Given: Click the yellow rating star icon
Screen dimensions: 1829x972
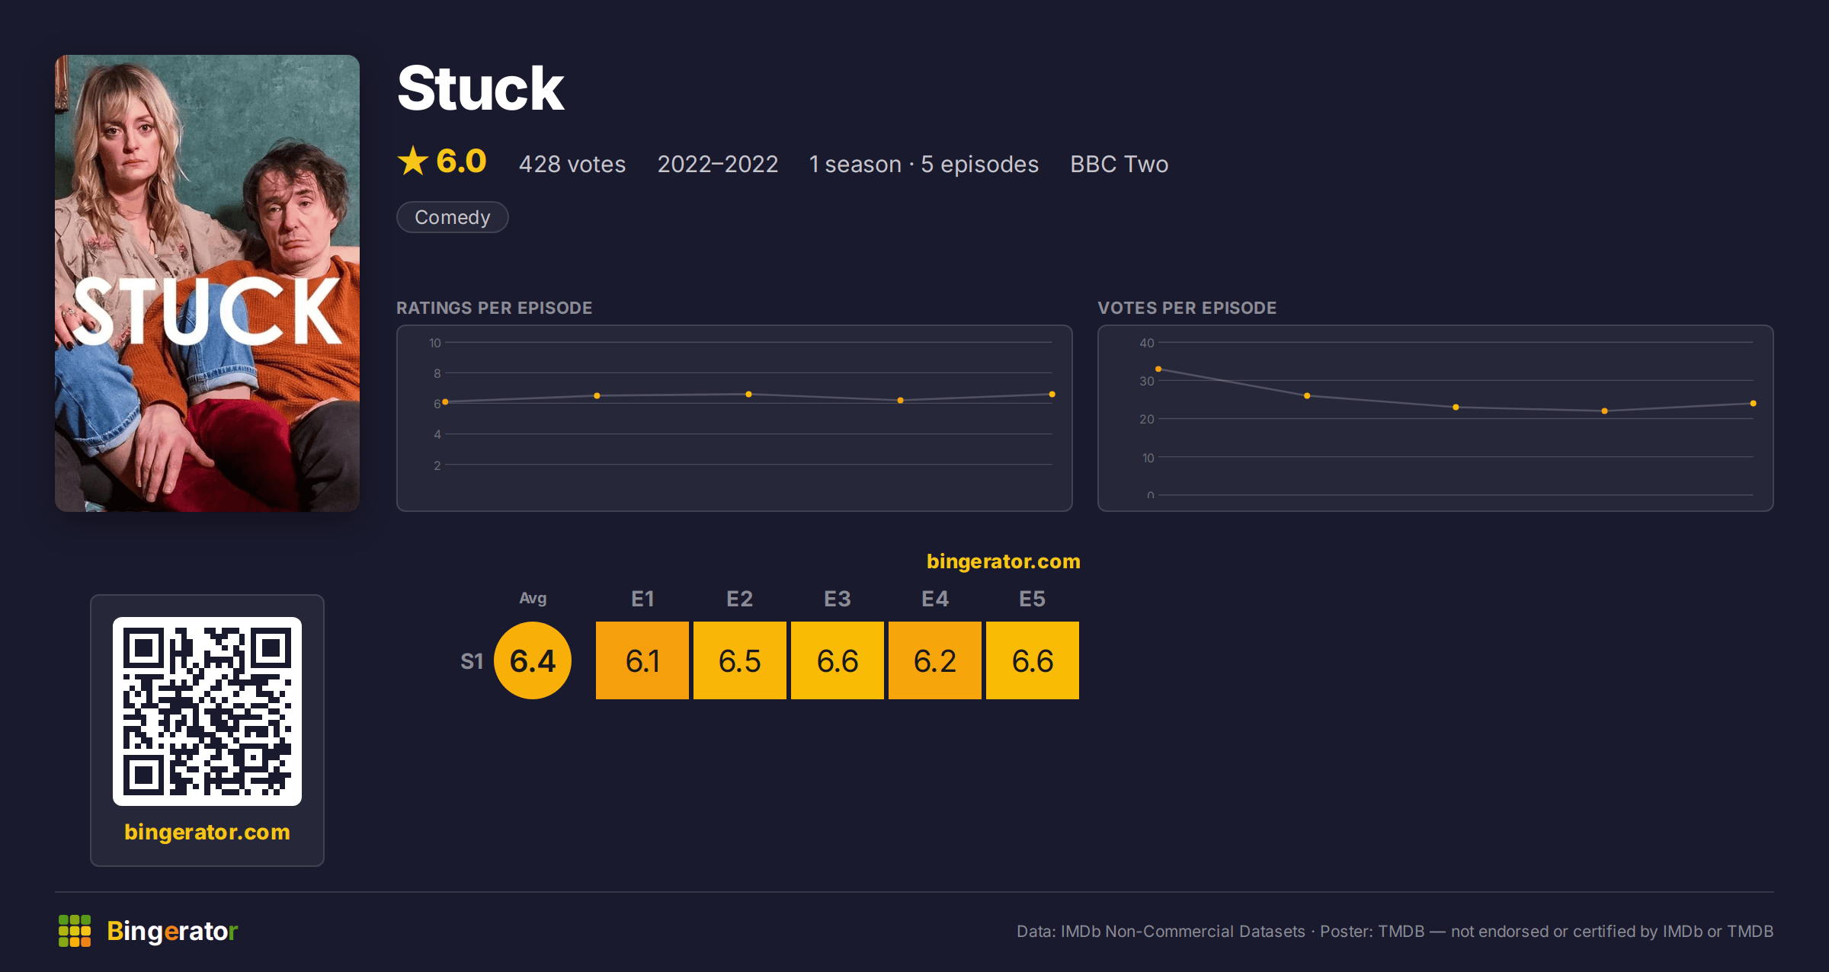Looking at the screenshot, I should pos(413,161).
